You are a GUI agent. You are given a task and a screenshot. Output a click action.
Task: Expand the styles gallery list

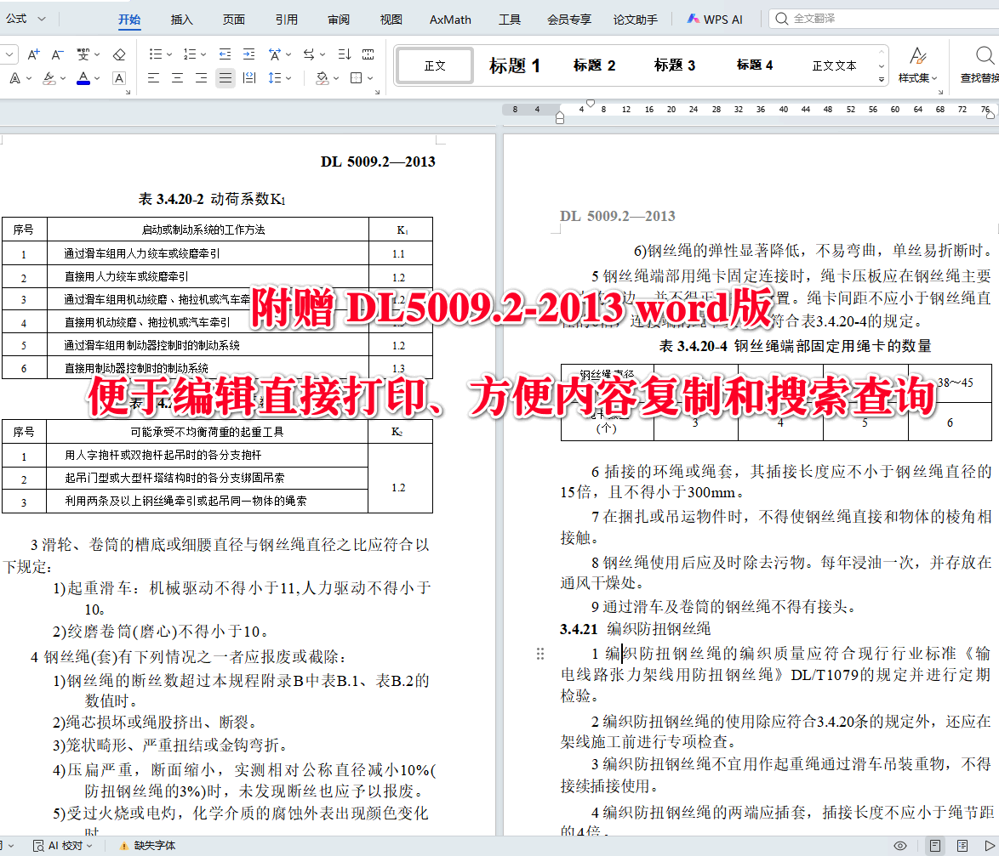[x=882, y=80]
